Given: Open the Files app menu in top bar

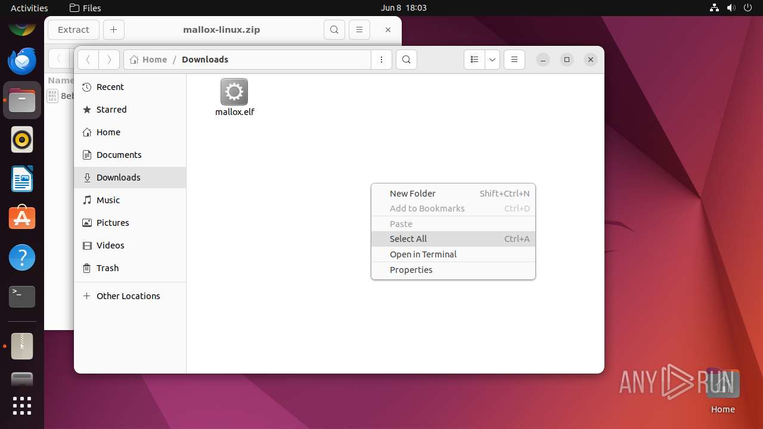Looking at the screenshot, I should [85, 8].
